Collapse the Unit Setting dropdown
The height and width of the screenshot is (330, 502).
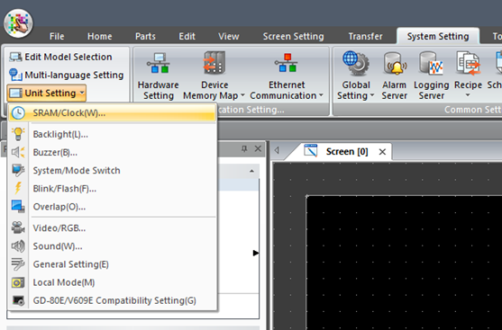click(47, 93)
